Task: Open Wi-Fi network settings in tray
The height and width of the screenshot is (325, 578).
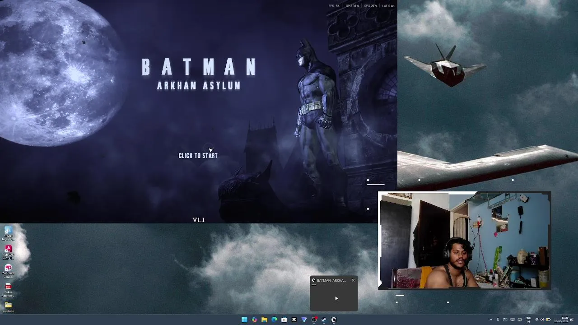Action: coord(537,320)
